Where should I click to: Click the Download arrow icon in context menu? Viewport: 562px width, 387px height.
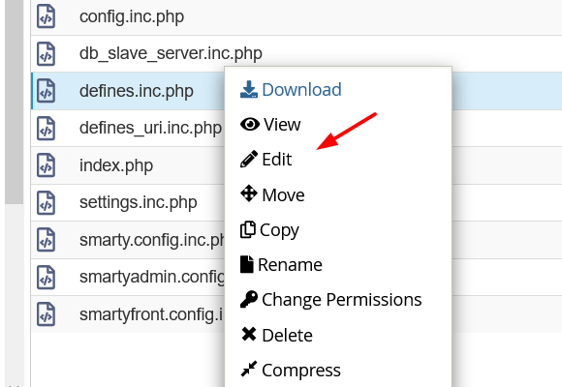tap(249, 90)
